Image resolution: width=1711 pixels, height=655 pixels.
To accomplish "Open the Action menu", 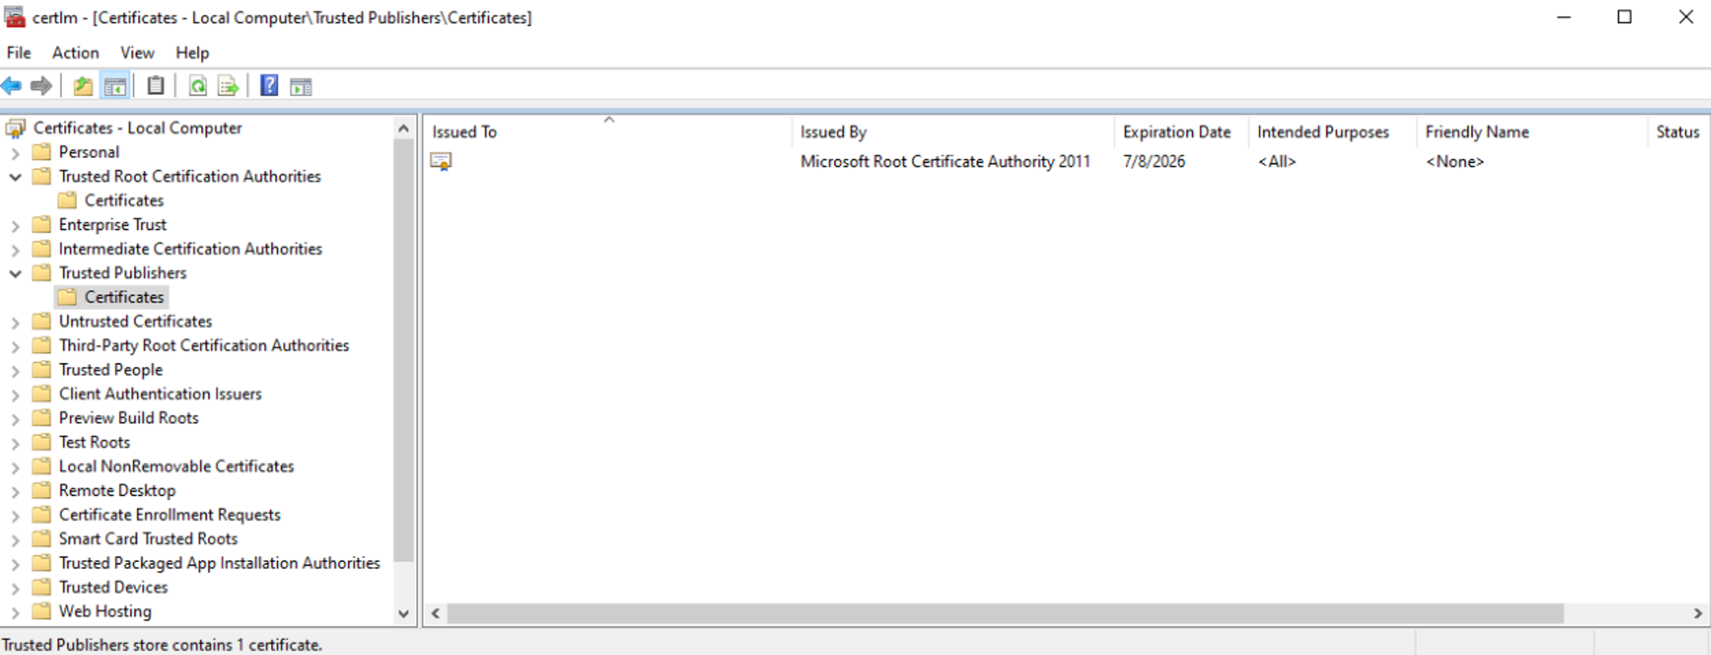I will coord(72,51).
